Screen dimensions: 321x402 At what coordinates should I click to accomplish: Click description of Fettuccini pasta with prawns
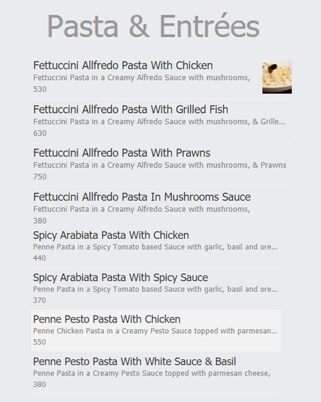pos(159,165)
